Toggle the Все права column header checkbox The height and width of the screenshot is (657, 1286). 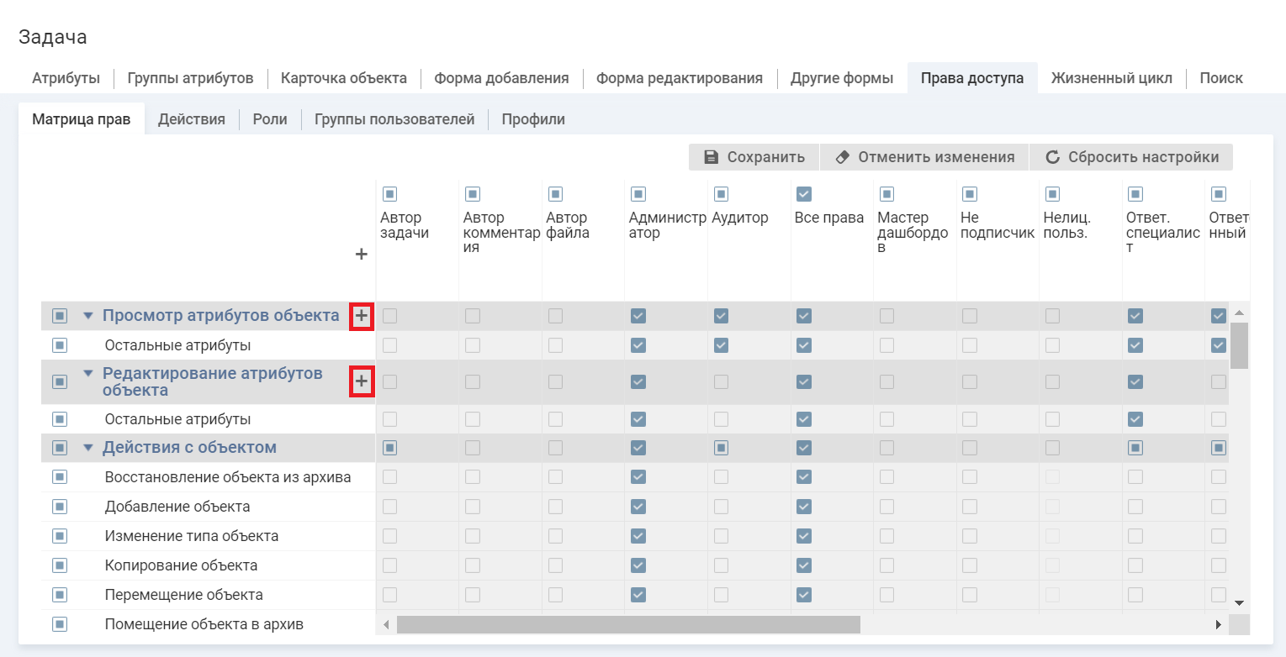point(803,195)
